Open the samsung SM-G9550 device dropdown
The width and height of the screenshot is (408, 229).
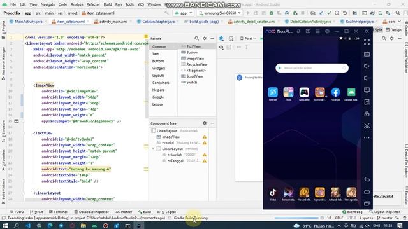point(219,13)
